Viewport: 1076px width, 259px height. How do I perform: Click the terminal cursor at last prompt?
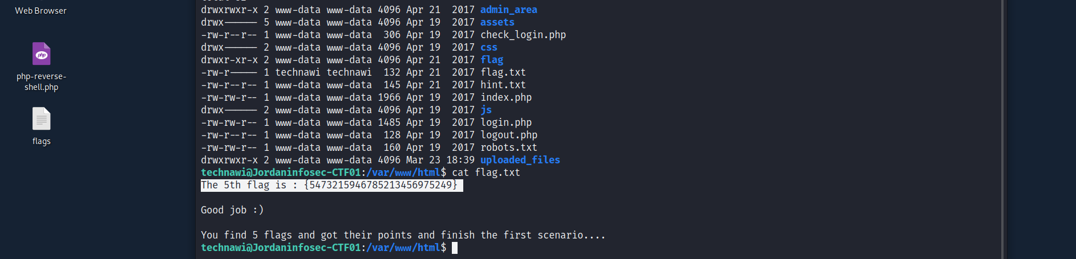coord(455,248)
